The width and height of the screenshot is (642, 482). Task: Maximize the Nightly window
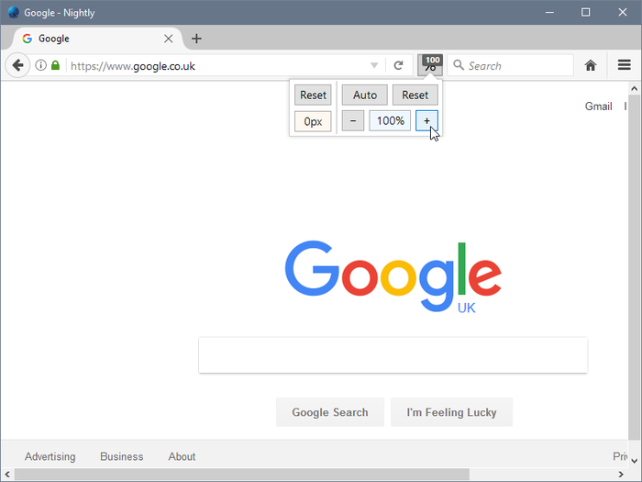[x=585, y=12]
